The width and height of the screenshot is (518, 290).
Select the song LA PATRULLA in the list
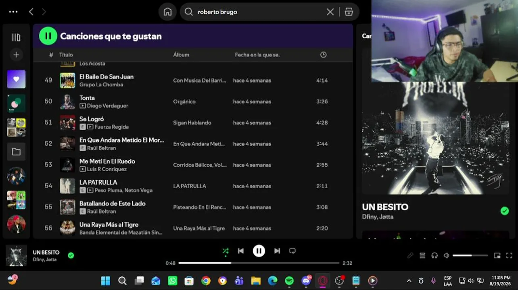[x=98, y=182]
